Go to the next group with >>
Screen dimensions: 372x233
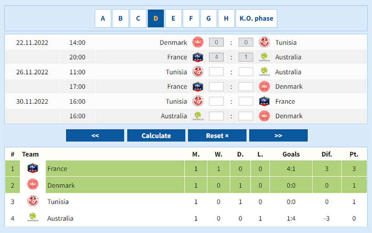(278, 135)
